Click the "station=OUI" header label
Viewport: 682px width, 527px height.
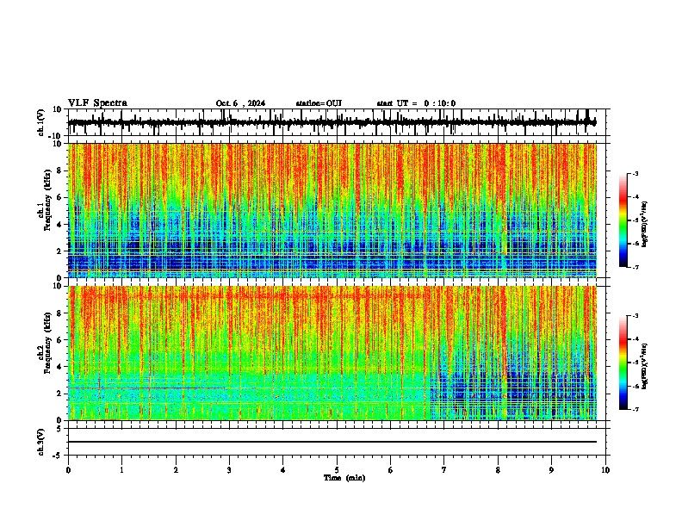tap(319, 103)
